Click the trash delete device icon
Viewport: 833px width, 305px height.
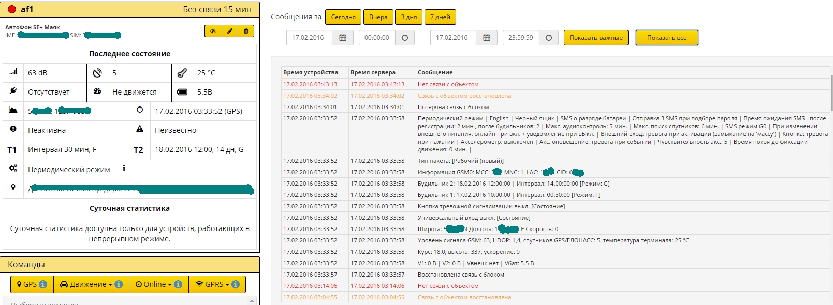246,31
